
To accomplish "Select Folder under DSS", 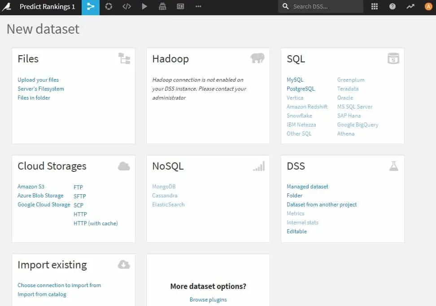I will (x=294, y=196).
